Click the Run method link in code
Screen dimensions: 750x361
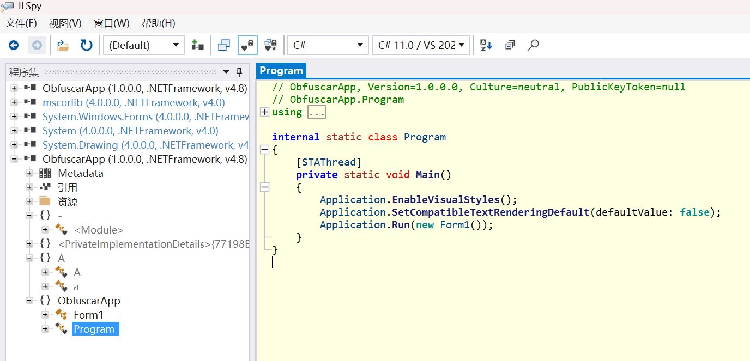(401, 224)
